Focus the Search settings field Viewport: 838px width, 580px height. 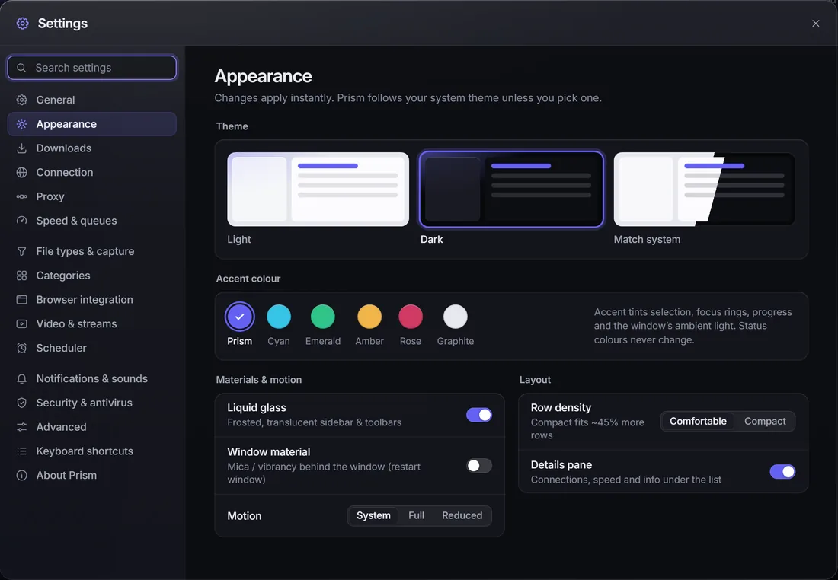[92, 68]
